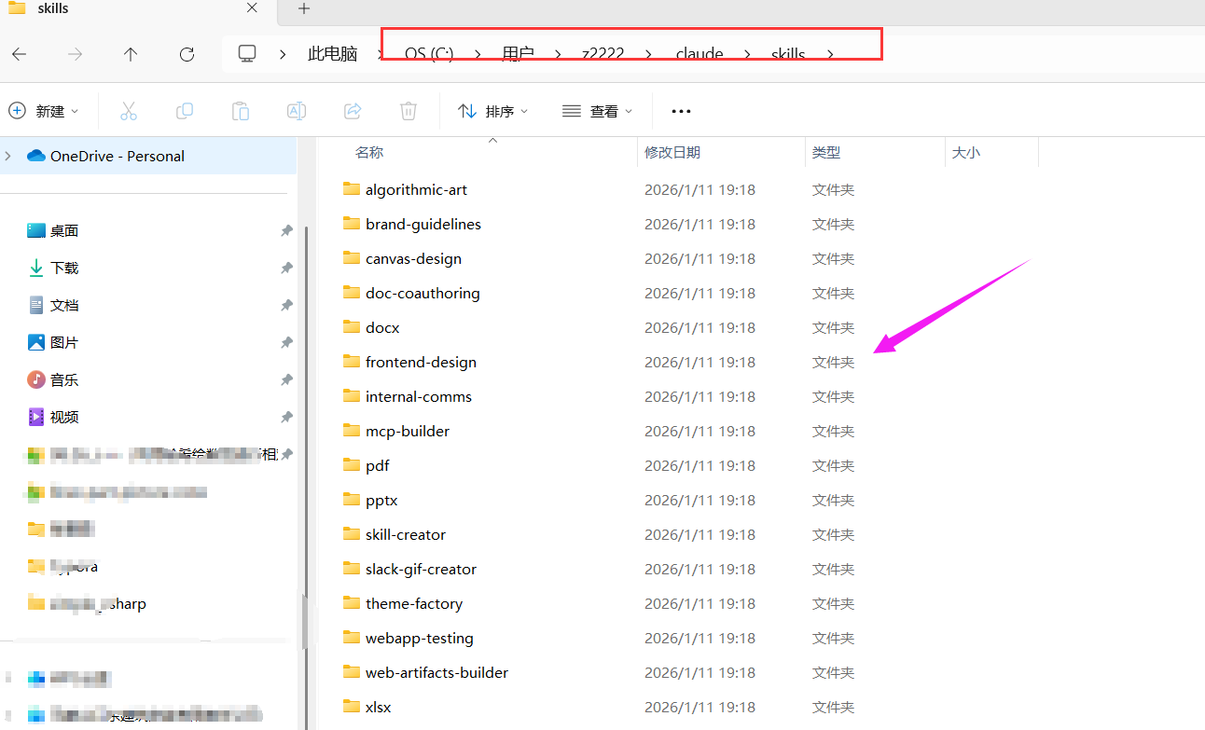Click the Share icon in toolbar

coord(353,111)
